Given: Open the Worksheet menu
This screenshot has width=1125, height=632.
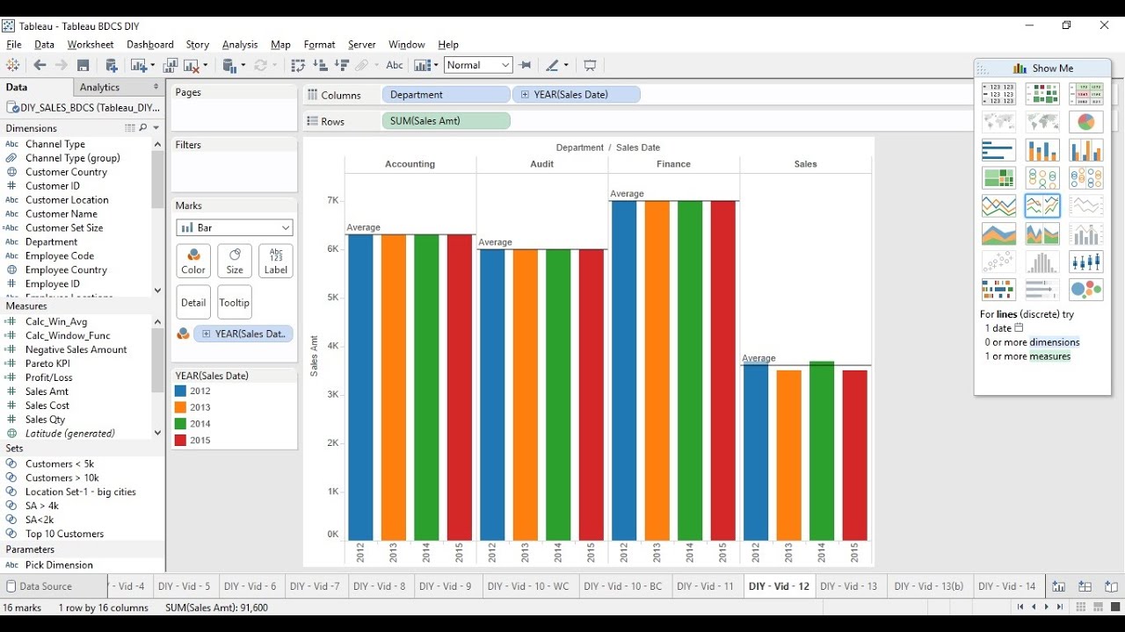Looking at the screenshot, I should point(91,44).
